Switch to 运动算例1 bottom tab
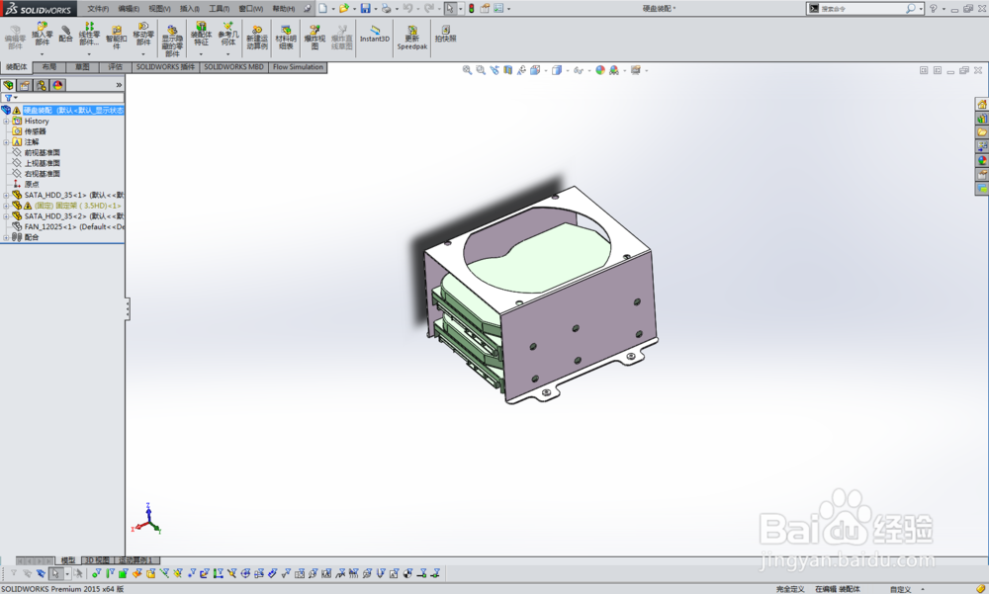This screenshot has height=594, width=989. (x=136, y=560)
